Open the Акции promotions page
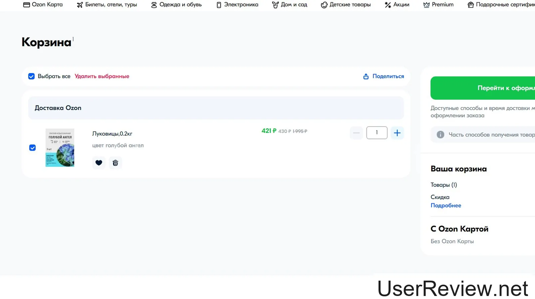 pyautogui.click(x=397, y=5)
